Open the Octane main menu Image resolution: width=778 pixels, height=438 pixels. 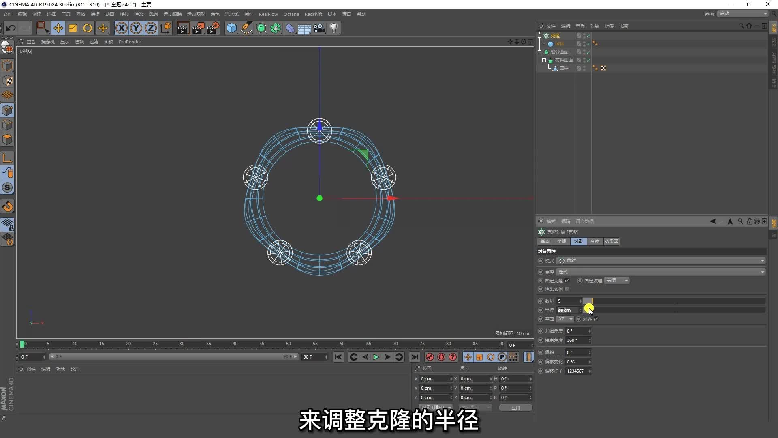(291, 14)
